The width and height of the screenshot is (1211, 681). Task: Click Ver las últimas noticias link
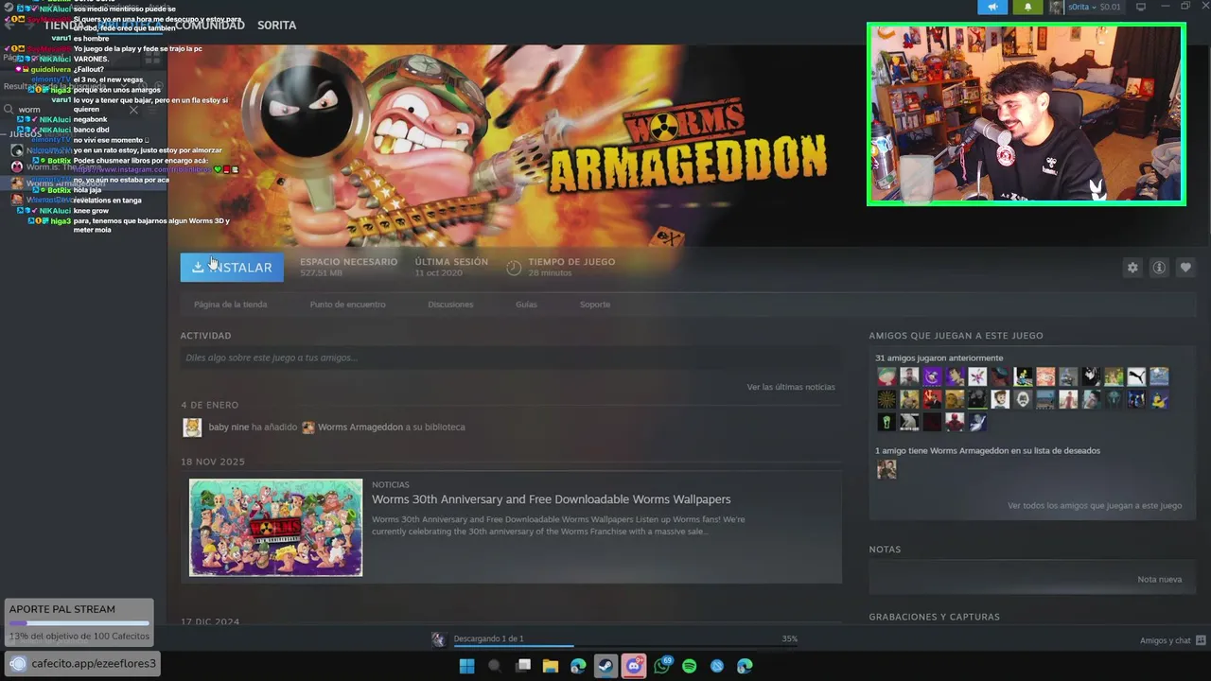(x=791, y=387)
